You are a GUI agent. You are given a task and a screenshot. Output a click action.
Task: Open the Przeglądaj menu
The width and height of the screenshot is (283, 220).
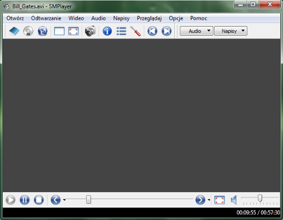click(x=149, y=18)
